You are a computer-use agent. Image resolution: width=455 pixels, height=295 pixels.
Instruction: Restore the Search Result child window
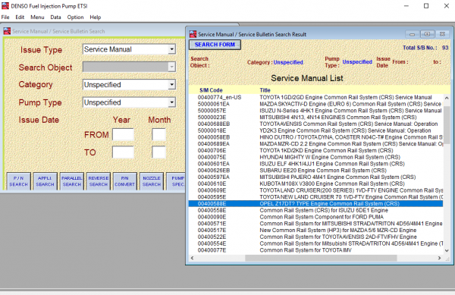[x=427, y=34]
